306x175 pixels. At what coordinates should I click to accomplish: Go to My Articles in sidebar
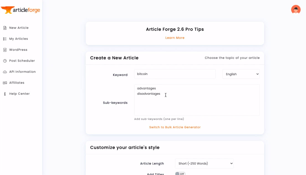point(19,39)
